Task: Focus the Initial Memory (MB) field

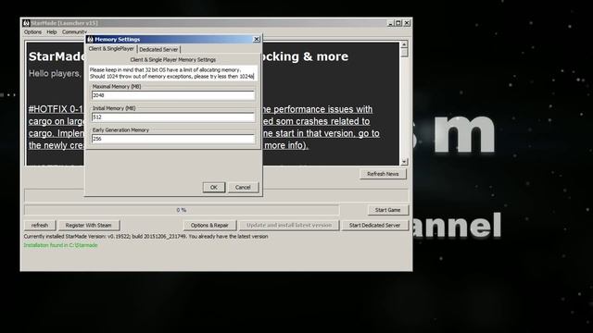Action: pyautogui.click(x=173, y=117)
